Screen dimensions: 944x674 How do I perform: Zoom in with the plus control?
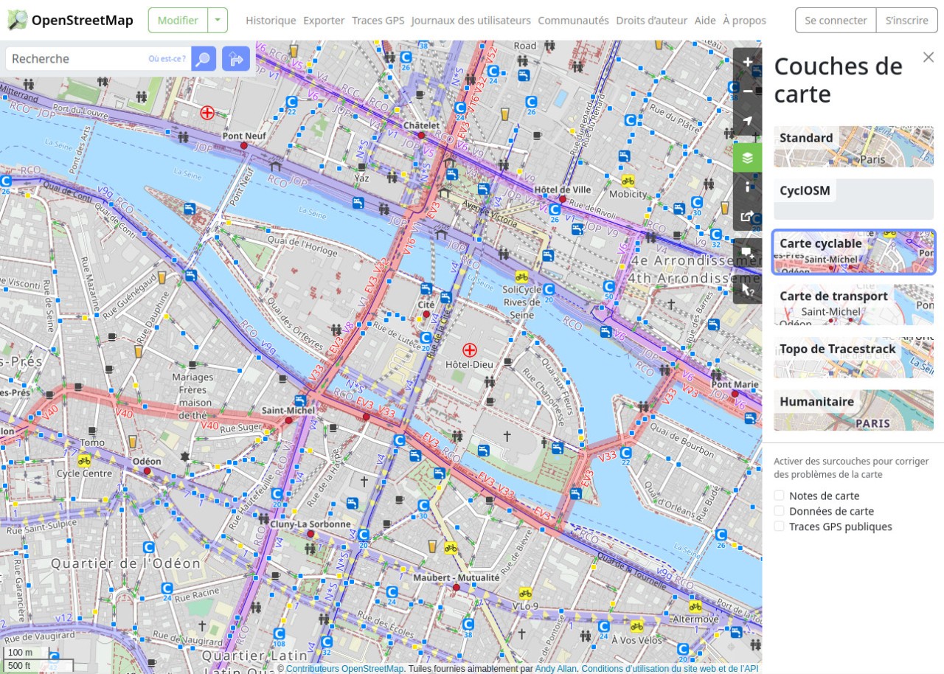click(748, 63)
